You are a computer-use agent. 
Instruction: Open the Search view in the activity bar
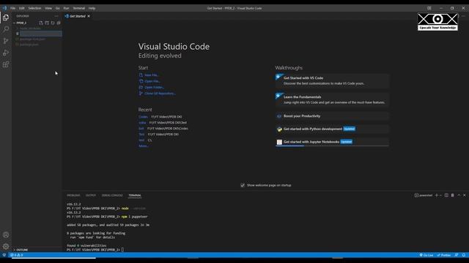(6, 29)
